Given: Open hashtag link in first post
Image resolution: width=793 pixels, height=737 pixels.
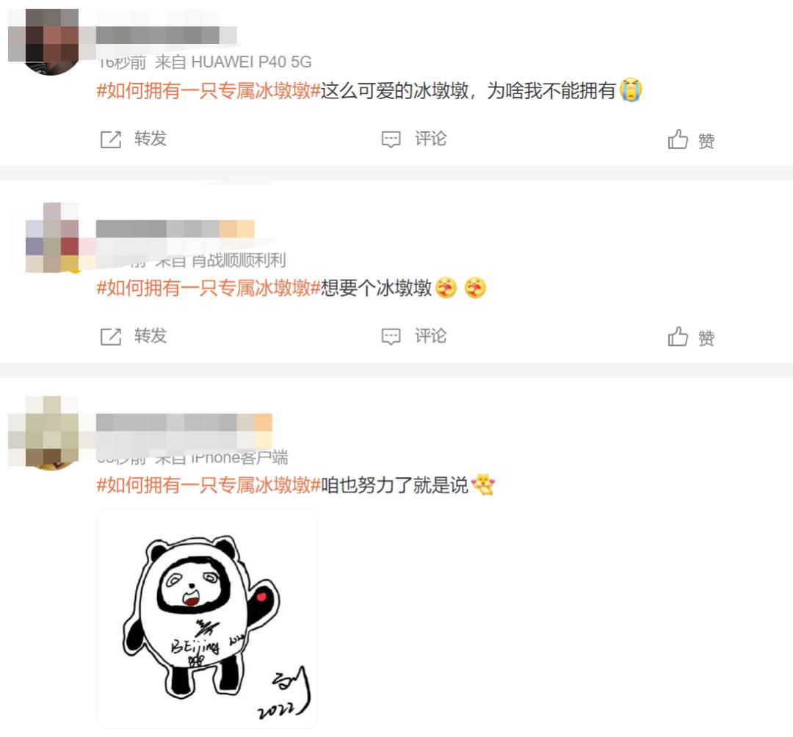Looking at the screenshot, I should (209, 91).
